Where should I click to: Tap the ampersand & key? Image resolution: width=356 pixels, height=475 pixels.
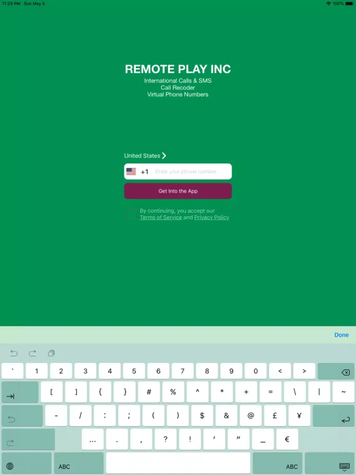(x=226, y=416)
